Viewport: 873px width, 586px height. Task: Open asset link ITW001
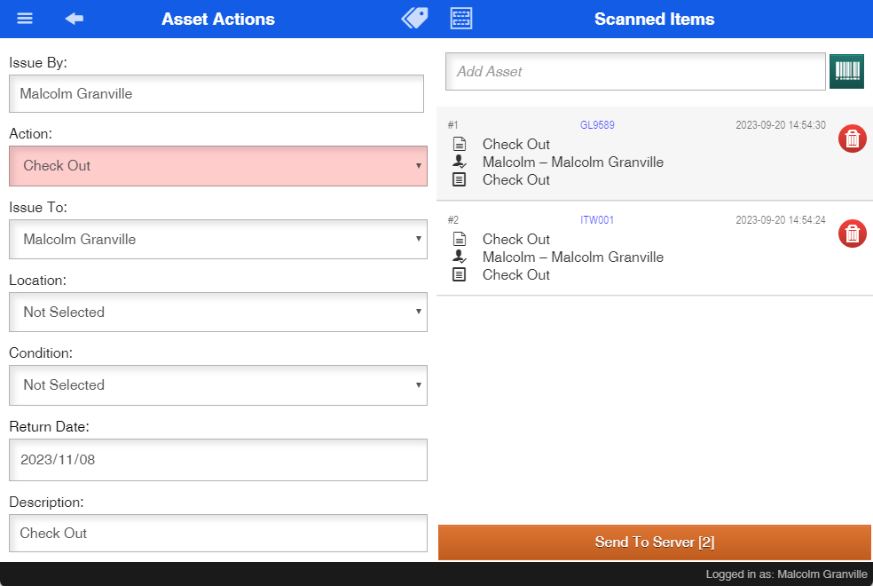click(x=597, y=220)
